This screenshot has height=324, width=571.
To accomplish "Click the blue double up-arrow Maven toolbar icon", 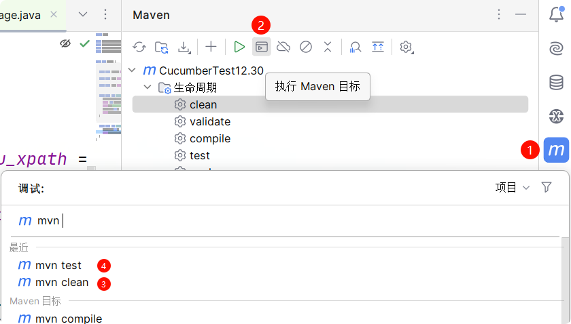I will click(378, 47).
